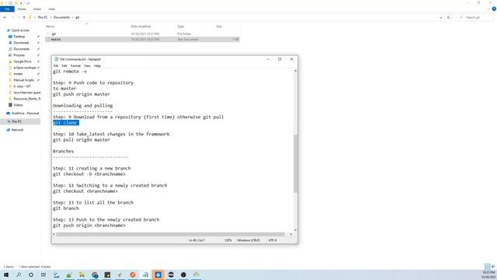
Task: Click Notepad vertical scrollbar thumb
Action: pyautogui.click(x=295, y=163)
